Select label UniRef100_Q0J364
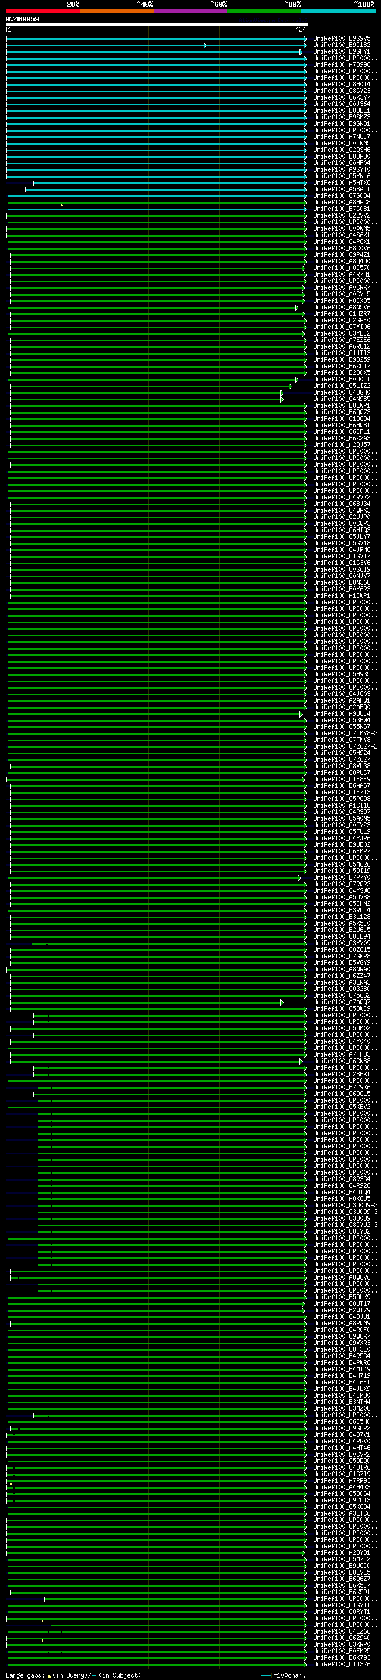381x1680 pixels. coord(342,104)
